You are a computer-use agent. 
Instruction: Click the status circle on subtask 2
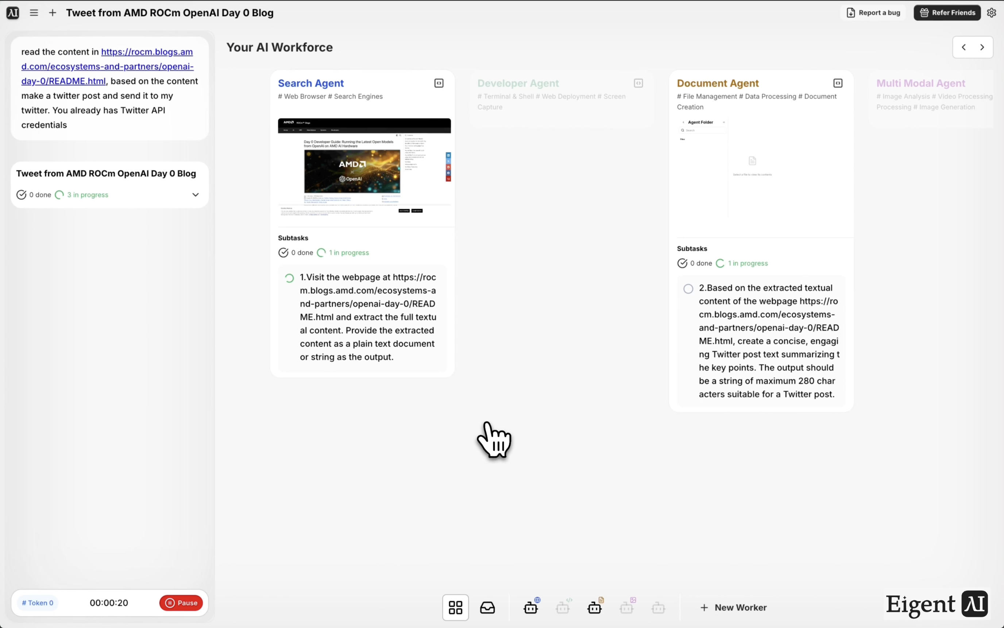pyautogui.click(x=688, y=289)
